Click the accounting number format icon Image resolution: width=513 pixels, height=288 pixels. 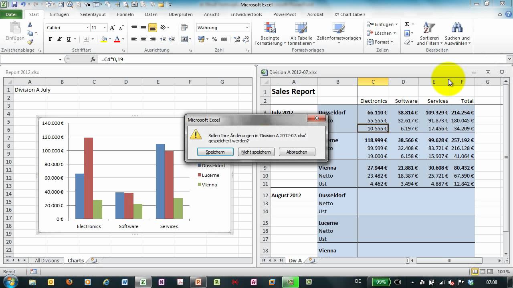click(x=201, y=39)
